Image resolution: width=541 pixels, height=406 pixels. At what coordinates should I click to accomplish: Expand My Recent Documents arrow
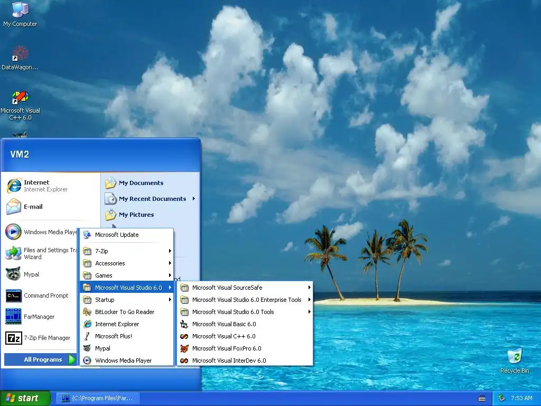pos(194,199)
